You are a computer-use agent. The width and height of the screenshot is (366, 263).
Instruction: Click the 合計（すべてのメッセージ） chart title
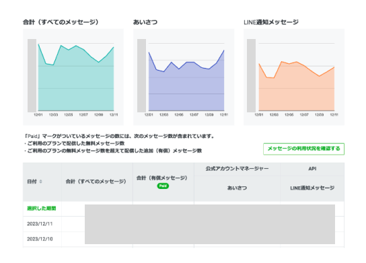[61, 22]
